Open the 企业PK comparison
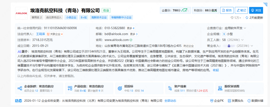This screenshot has width=270, height=107. 217,101
